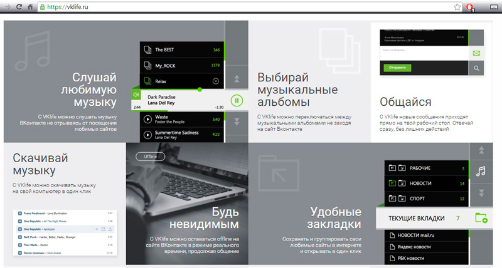Bookmark page with star icon
The height and width of the screenshot is (268, 502).
pyautogui.click(x=457, y=7)
